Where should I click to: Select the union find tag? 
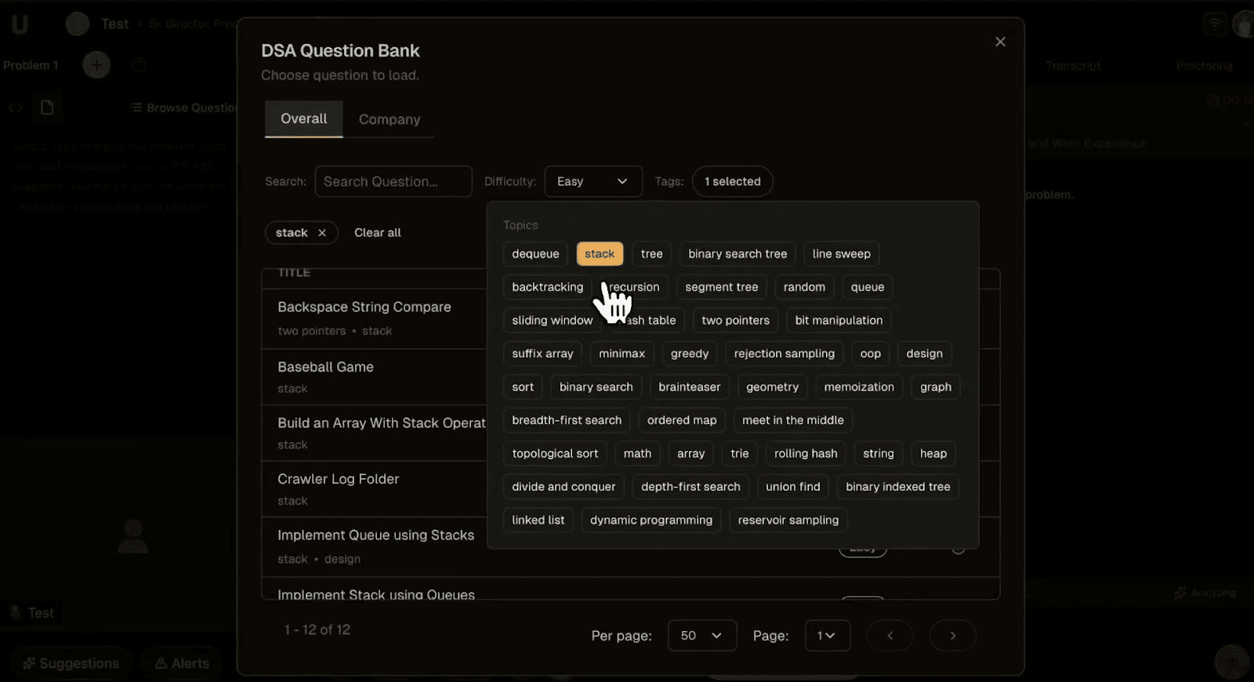[x=792, y=487]
